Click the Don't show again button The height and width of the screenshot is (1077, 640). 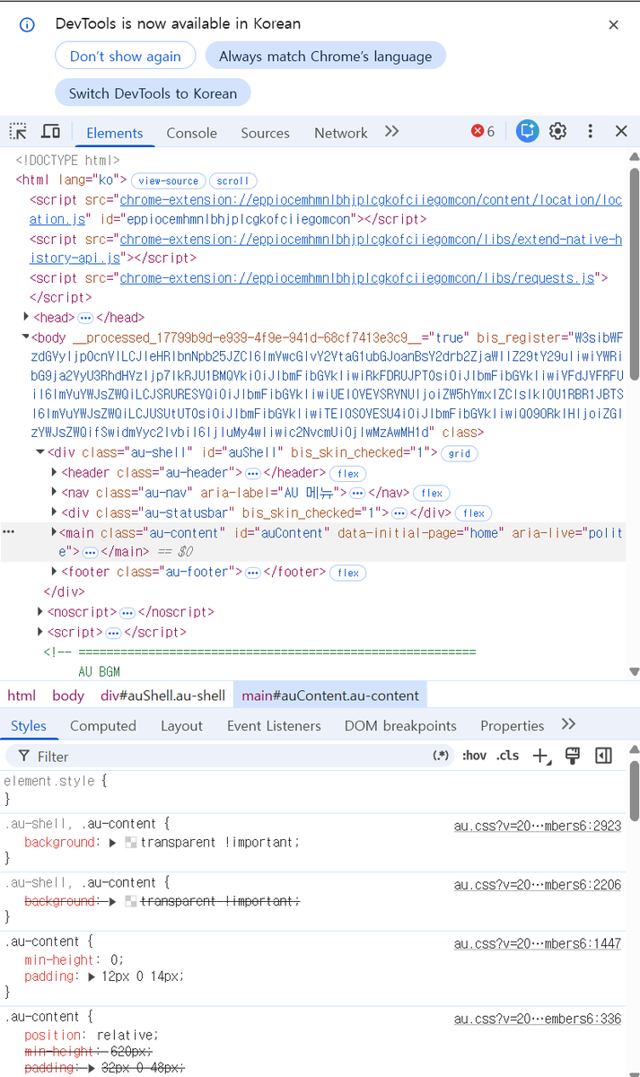tap(126, 56)
